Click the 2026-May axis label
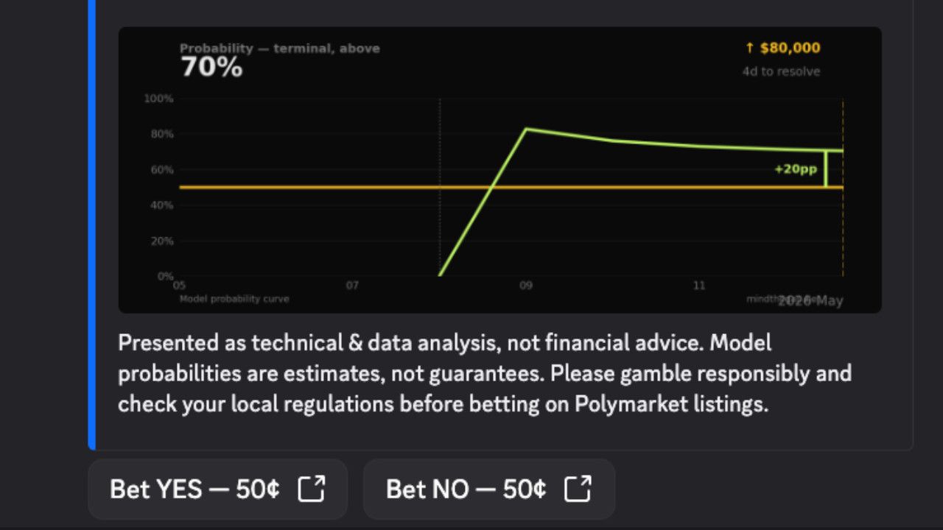Image resolution: width=943 pixels, height=530 pixels. coord(810,300)
